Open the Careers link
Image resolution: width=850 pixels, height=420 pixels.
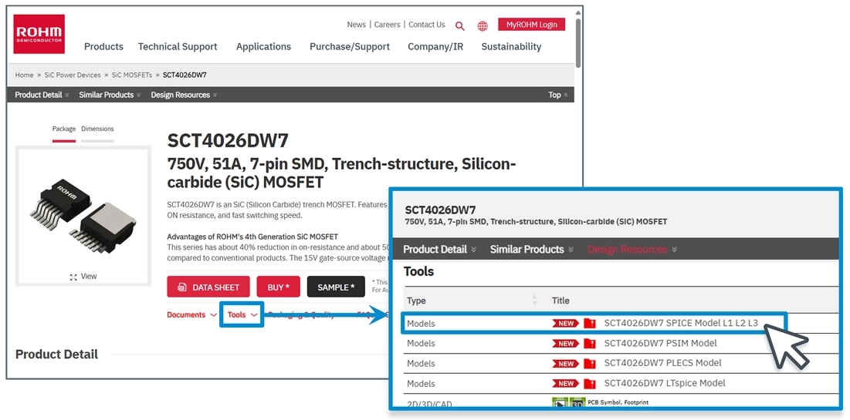(387, 25)
